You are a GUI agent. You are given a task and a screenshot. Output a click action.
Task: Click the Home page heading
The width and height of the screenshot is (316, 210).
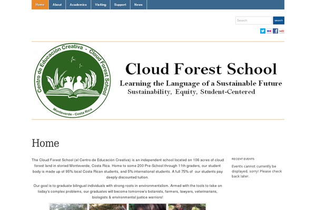45,143
